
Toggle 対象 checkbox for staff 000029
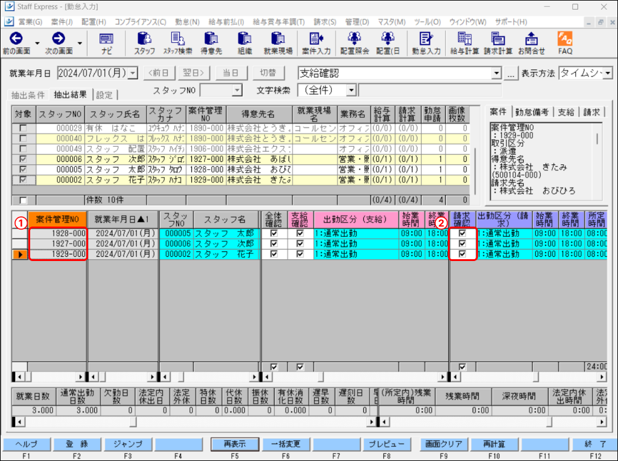click(24, 128)
